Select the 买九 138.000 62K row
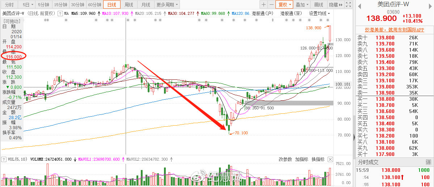Image resolution: width=434 pixels, height=187 pixels. (395, 148)
